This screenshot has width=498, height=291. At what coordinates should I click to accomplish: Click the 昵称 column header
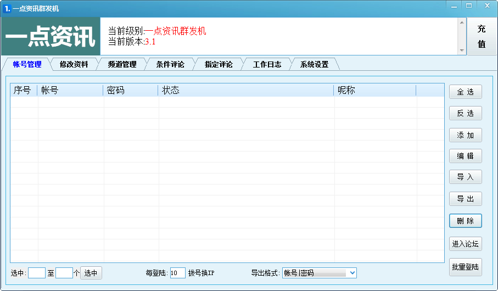tap(375, 90)
